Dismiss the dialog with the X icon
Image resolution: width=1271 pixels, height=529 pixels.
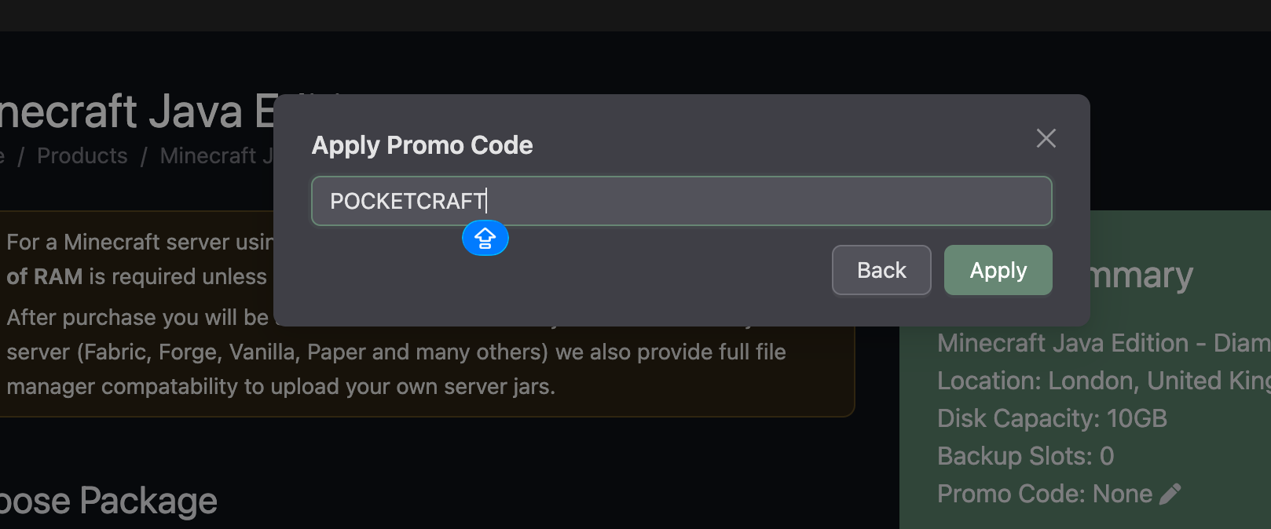coord(1046,138)
